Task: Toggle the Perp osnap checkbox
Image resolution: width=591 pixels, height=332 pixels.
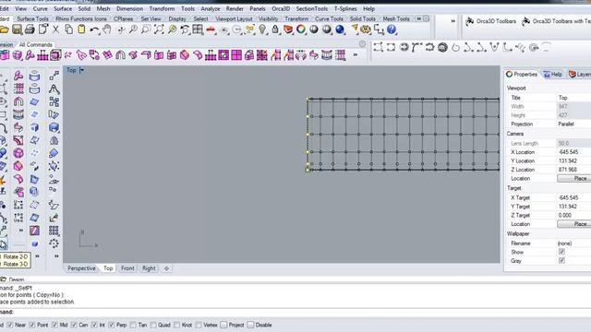Action: pyautogui.click(x=111, y=325)
